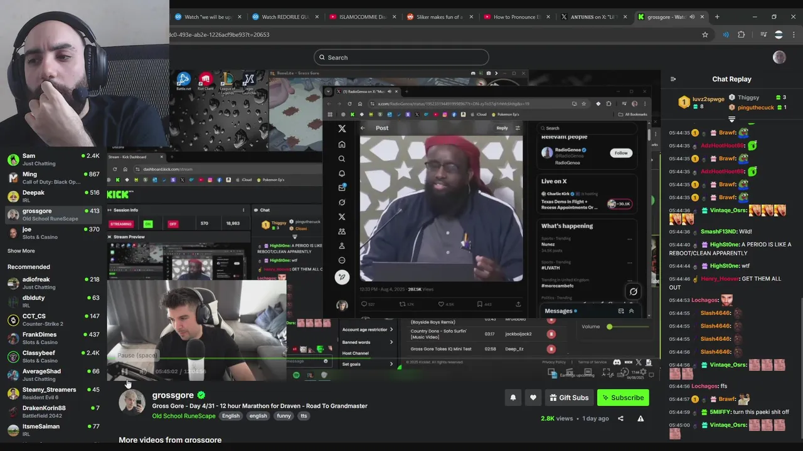This screenshot has width=803, height=451.
Task: Click the notification bell for grossgore
Action: coord(513,398)
